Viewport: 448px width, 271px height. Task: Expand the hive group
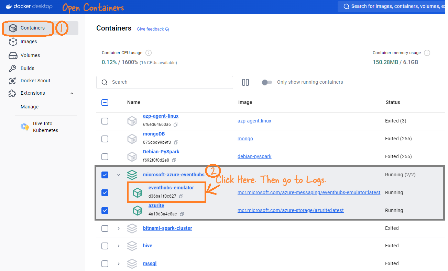click(119, 246)
